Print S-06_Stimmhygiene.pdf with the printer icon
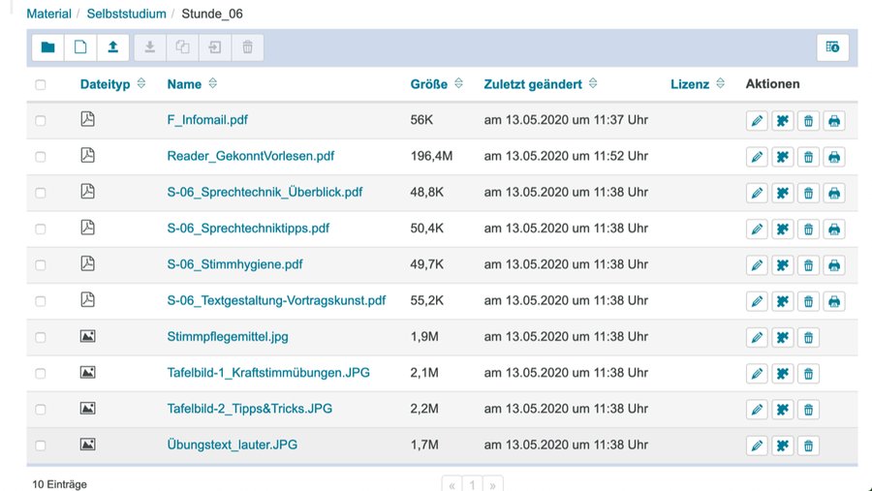The image size is (872, 491). (x=833, y=265)
